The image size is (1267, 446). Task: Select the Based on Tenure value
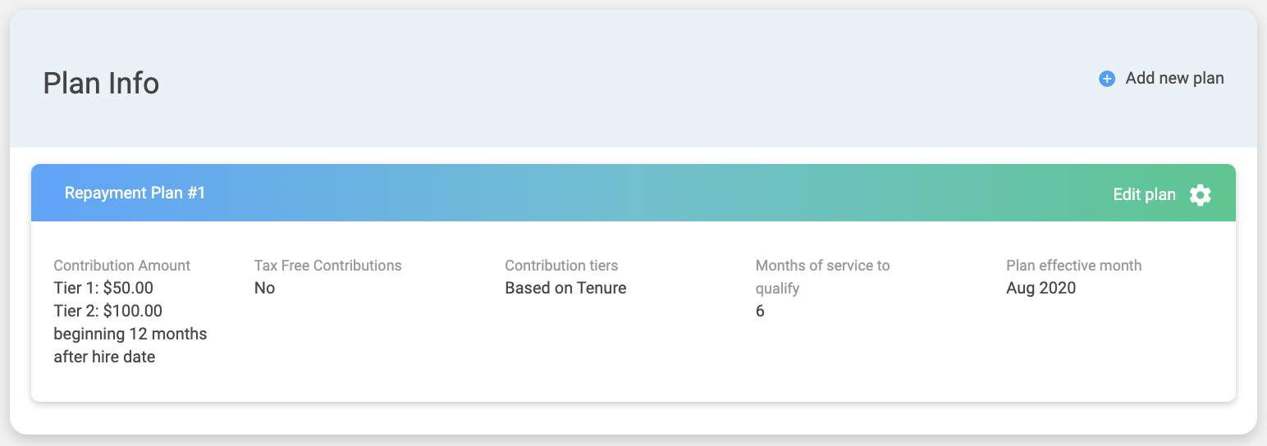tap(565, 288)
